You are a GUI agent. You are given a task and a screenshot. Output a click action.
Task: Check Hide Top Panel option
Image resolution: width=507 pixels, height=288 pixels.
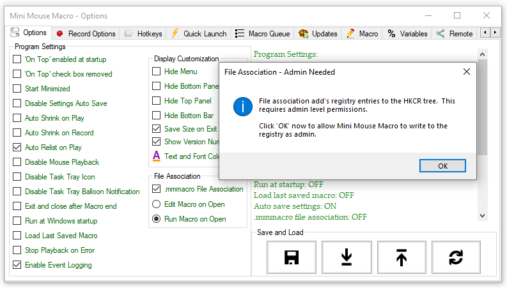point(157,101)
